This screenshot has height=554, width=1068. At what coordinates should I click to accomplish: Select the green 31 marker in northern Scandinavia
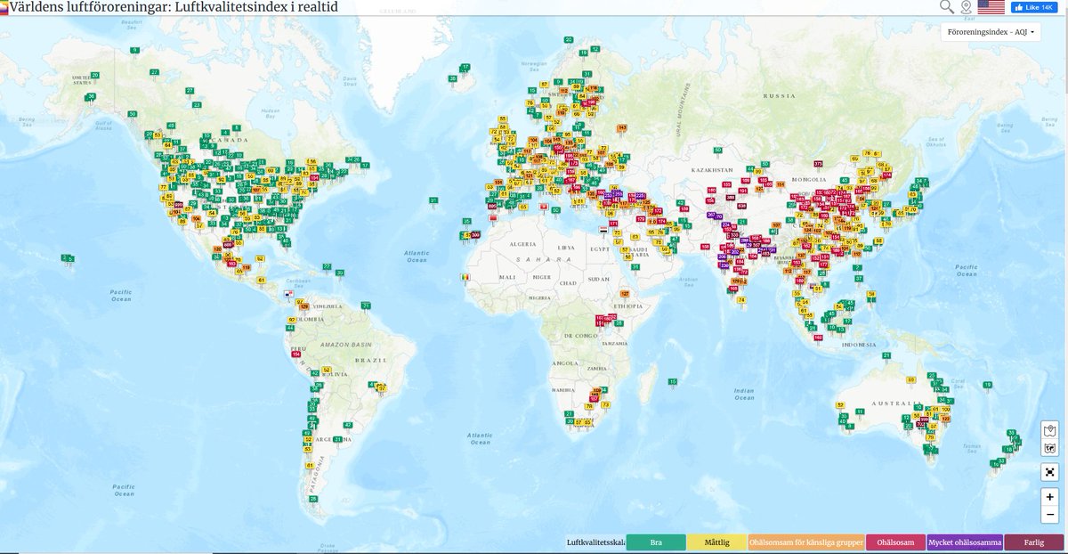586,73
